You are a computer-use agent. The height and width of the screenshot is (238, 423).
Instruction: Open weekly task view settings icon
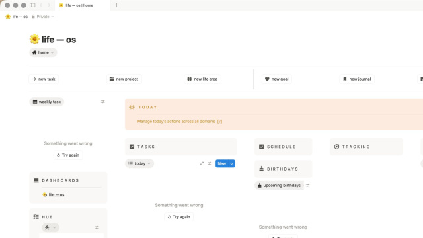pos(103,102)
